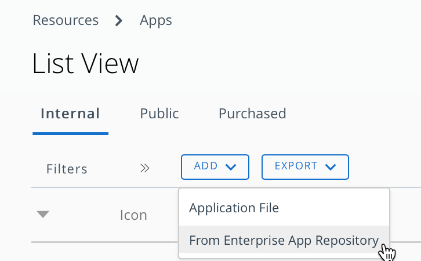Go to Resources in the breadcrumb
This screenshot has width=421, height=261.
point(66,20)
